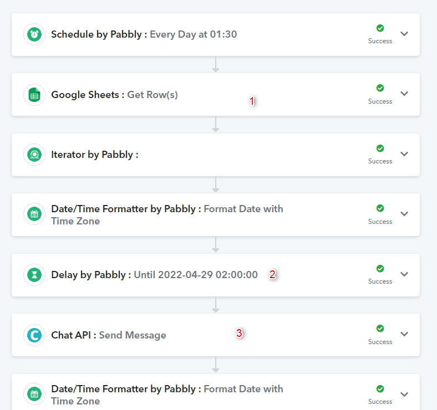Click the first Date/Time Formatter calendar icon
The image size is (437, 410).
(x=34, y=214)
